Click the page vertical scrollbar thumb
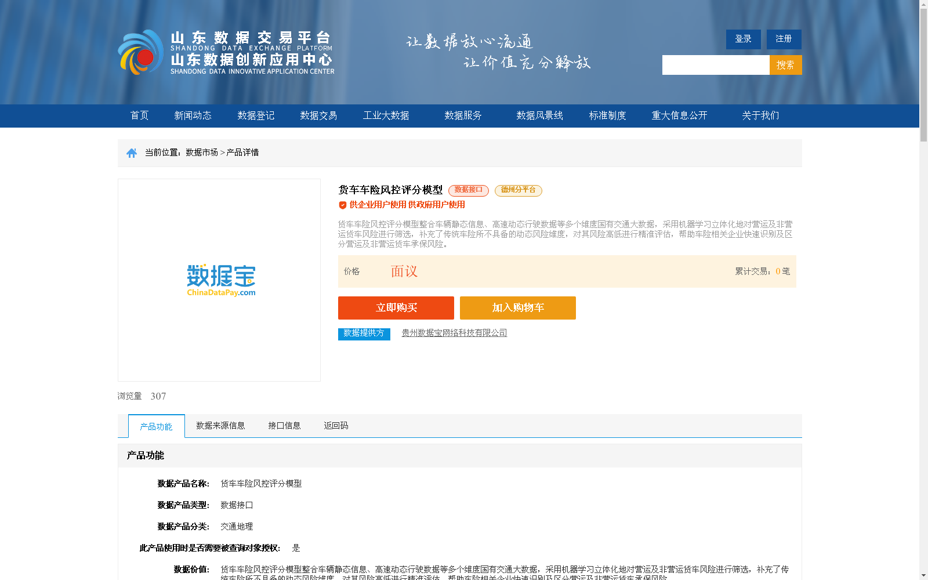 tap(923, 74)
